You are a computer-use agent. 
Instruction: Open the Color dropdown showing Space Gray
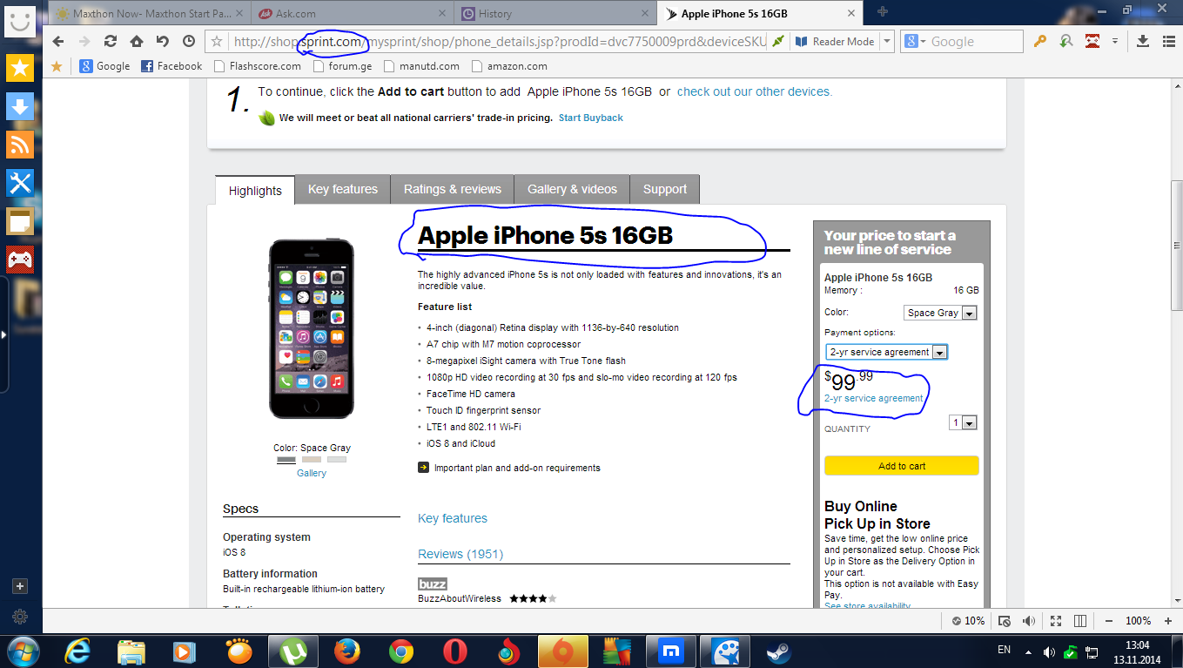pyautogui.click(x=941, y=313)
